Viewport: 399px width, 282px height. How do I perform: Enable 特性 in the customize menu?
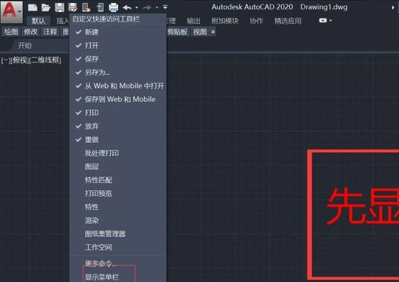click(118, 207)
